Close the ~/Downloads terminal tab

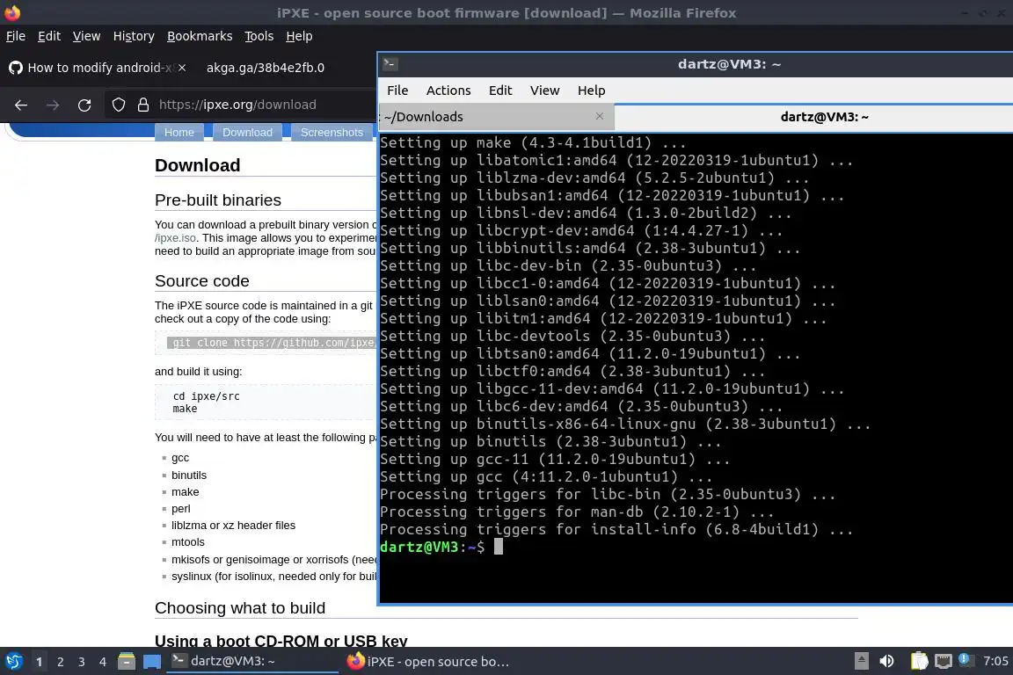point(600,116)
